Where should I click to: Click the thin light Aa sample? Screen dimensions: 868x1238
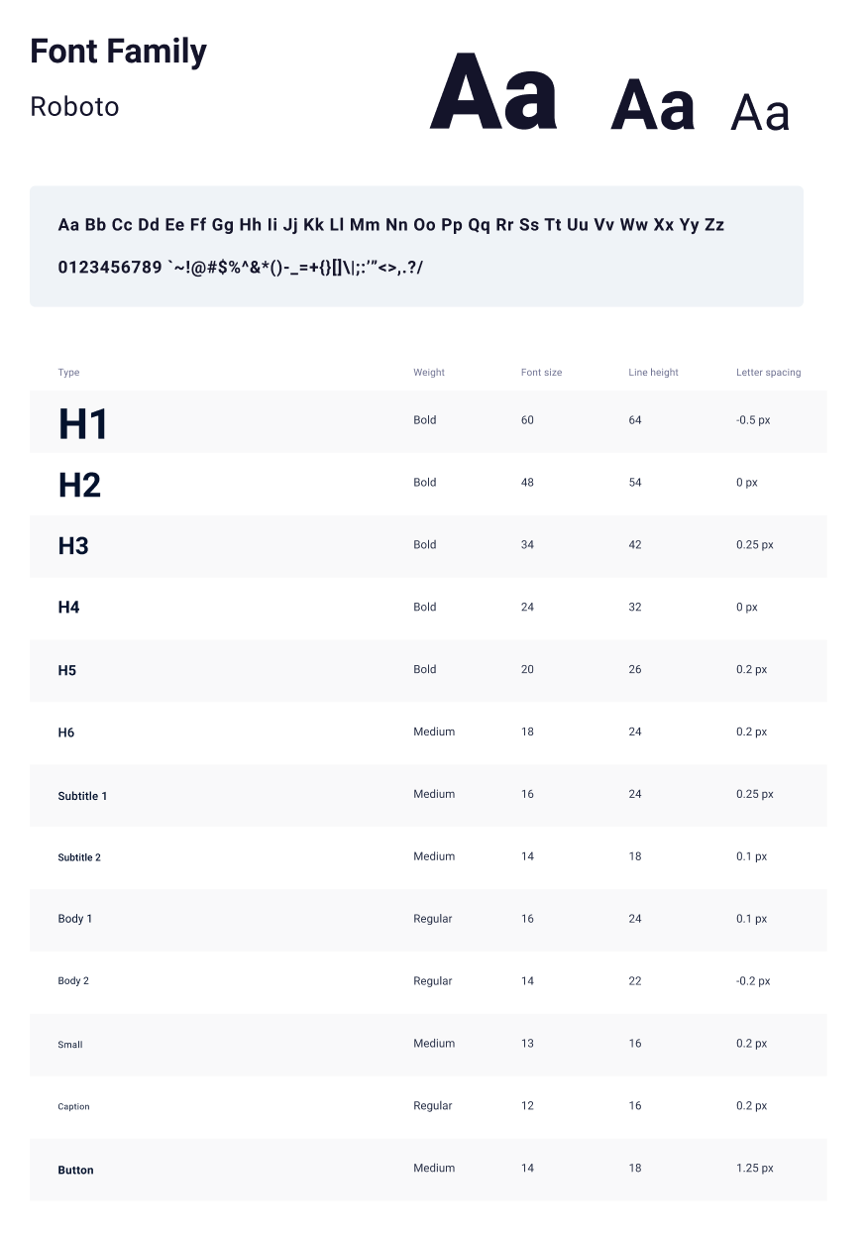coord(760,113)
